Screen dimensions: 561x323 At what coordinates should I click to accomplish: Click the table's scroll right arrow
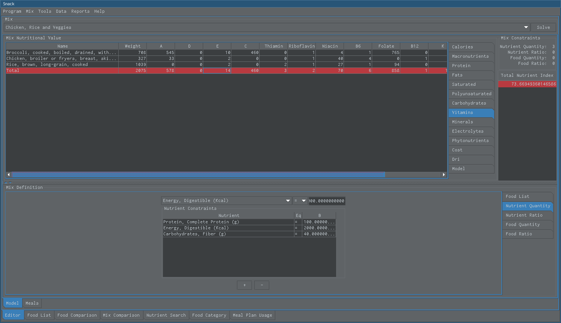[444, 175]
